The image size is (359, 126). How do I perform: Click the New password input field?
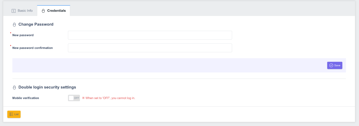(x=150, y=35)
